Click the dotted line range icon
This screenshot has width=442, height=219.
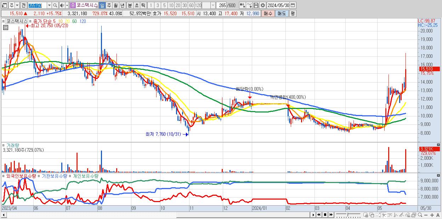click(x=378, y=215)
